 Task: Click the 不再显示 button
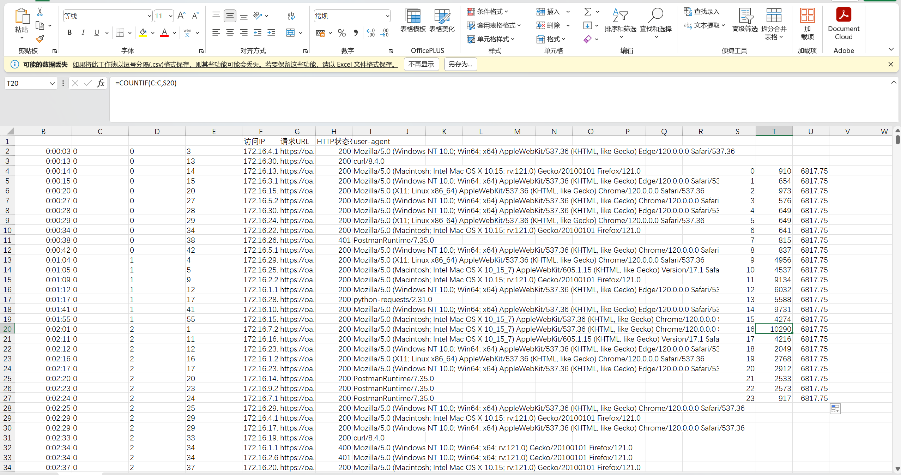tap(421, 64)
